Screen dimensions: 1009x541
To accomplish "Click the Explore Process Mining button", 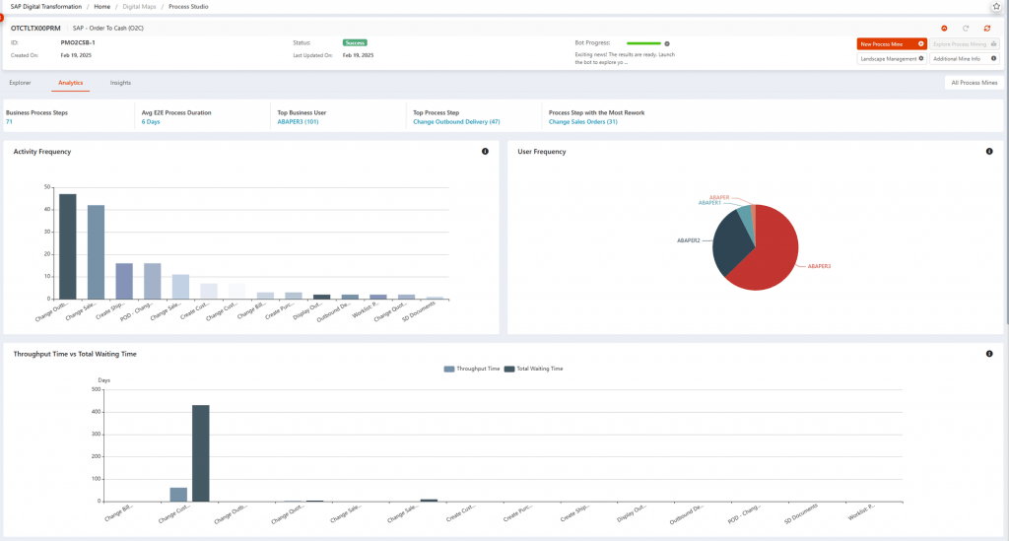I will pyautogui.click(x=965, y=43).
